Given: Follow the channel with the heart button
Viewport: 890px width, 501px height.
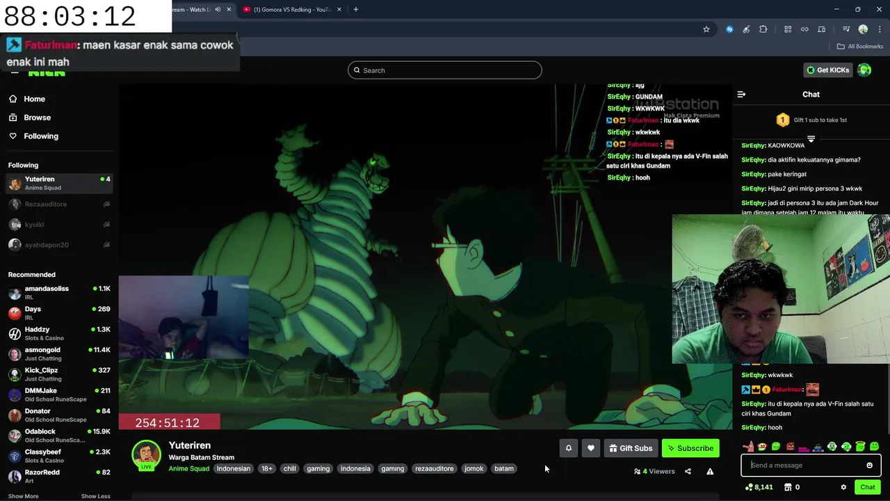Looking at the screenshot, I should coord(591,448).
